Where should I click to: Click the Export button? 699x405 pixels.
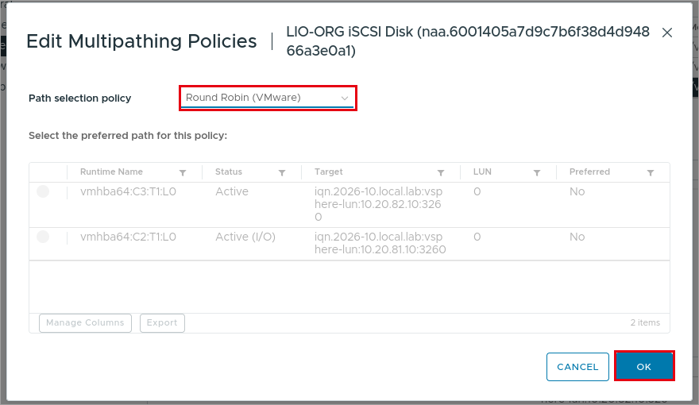[x=162, y=322]
